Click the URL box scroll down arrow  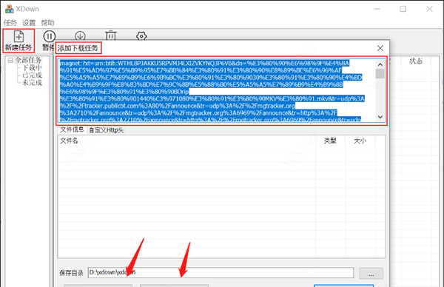380,117
